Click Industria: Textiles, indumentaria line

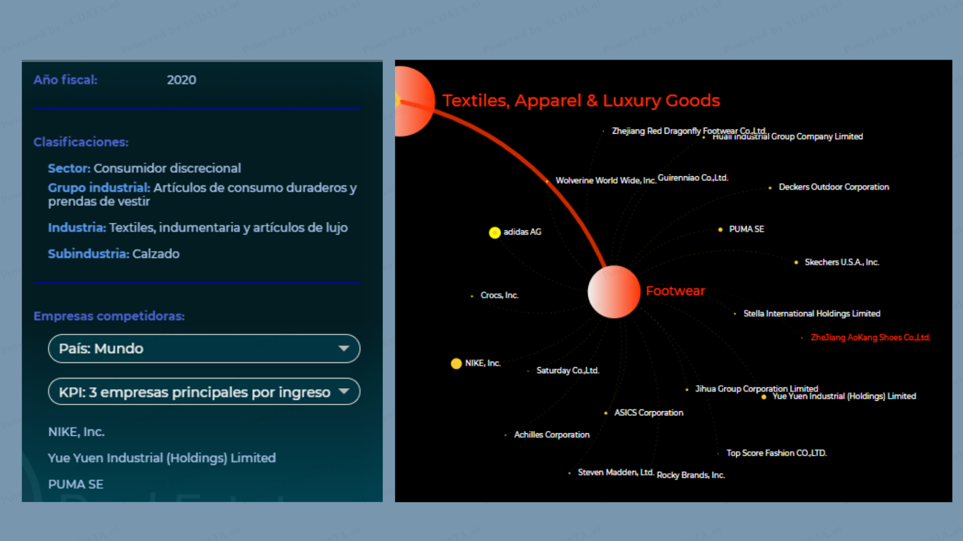pyautogui.click(x=198, y=228)
